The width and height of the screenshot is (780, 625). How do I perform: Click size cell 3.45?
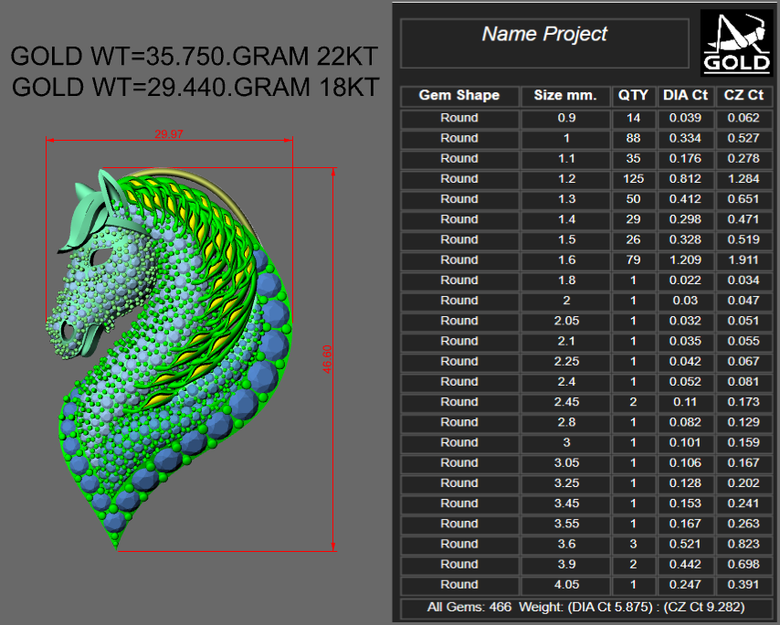(x=566, y=504)
